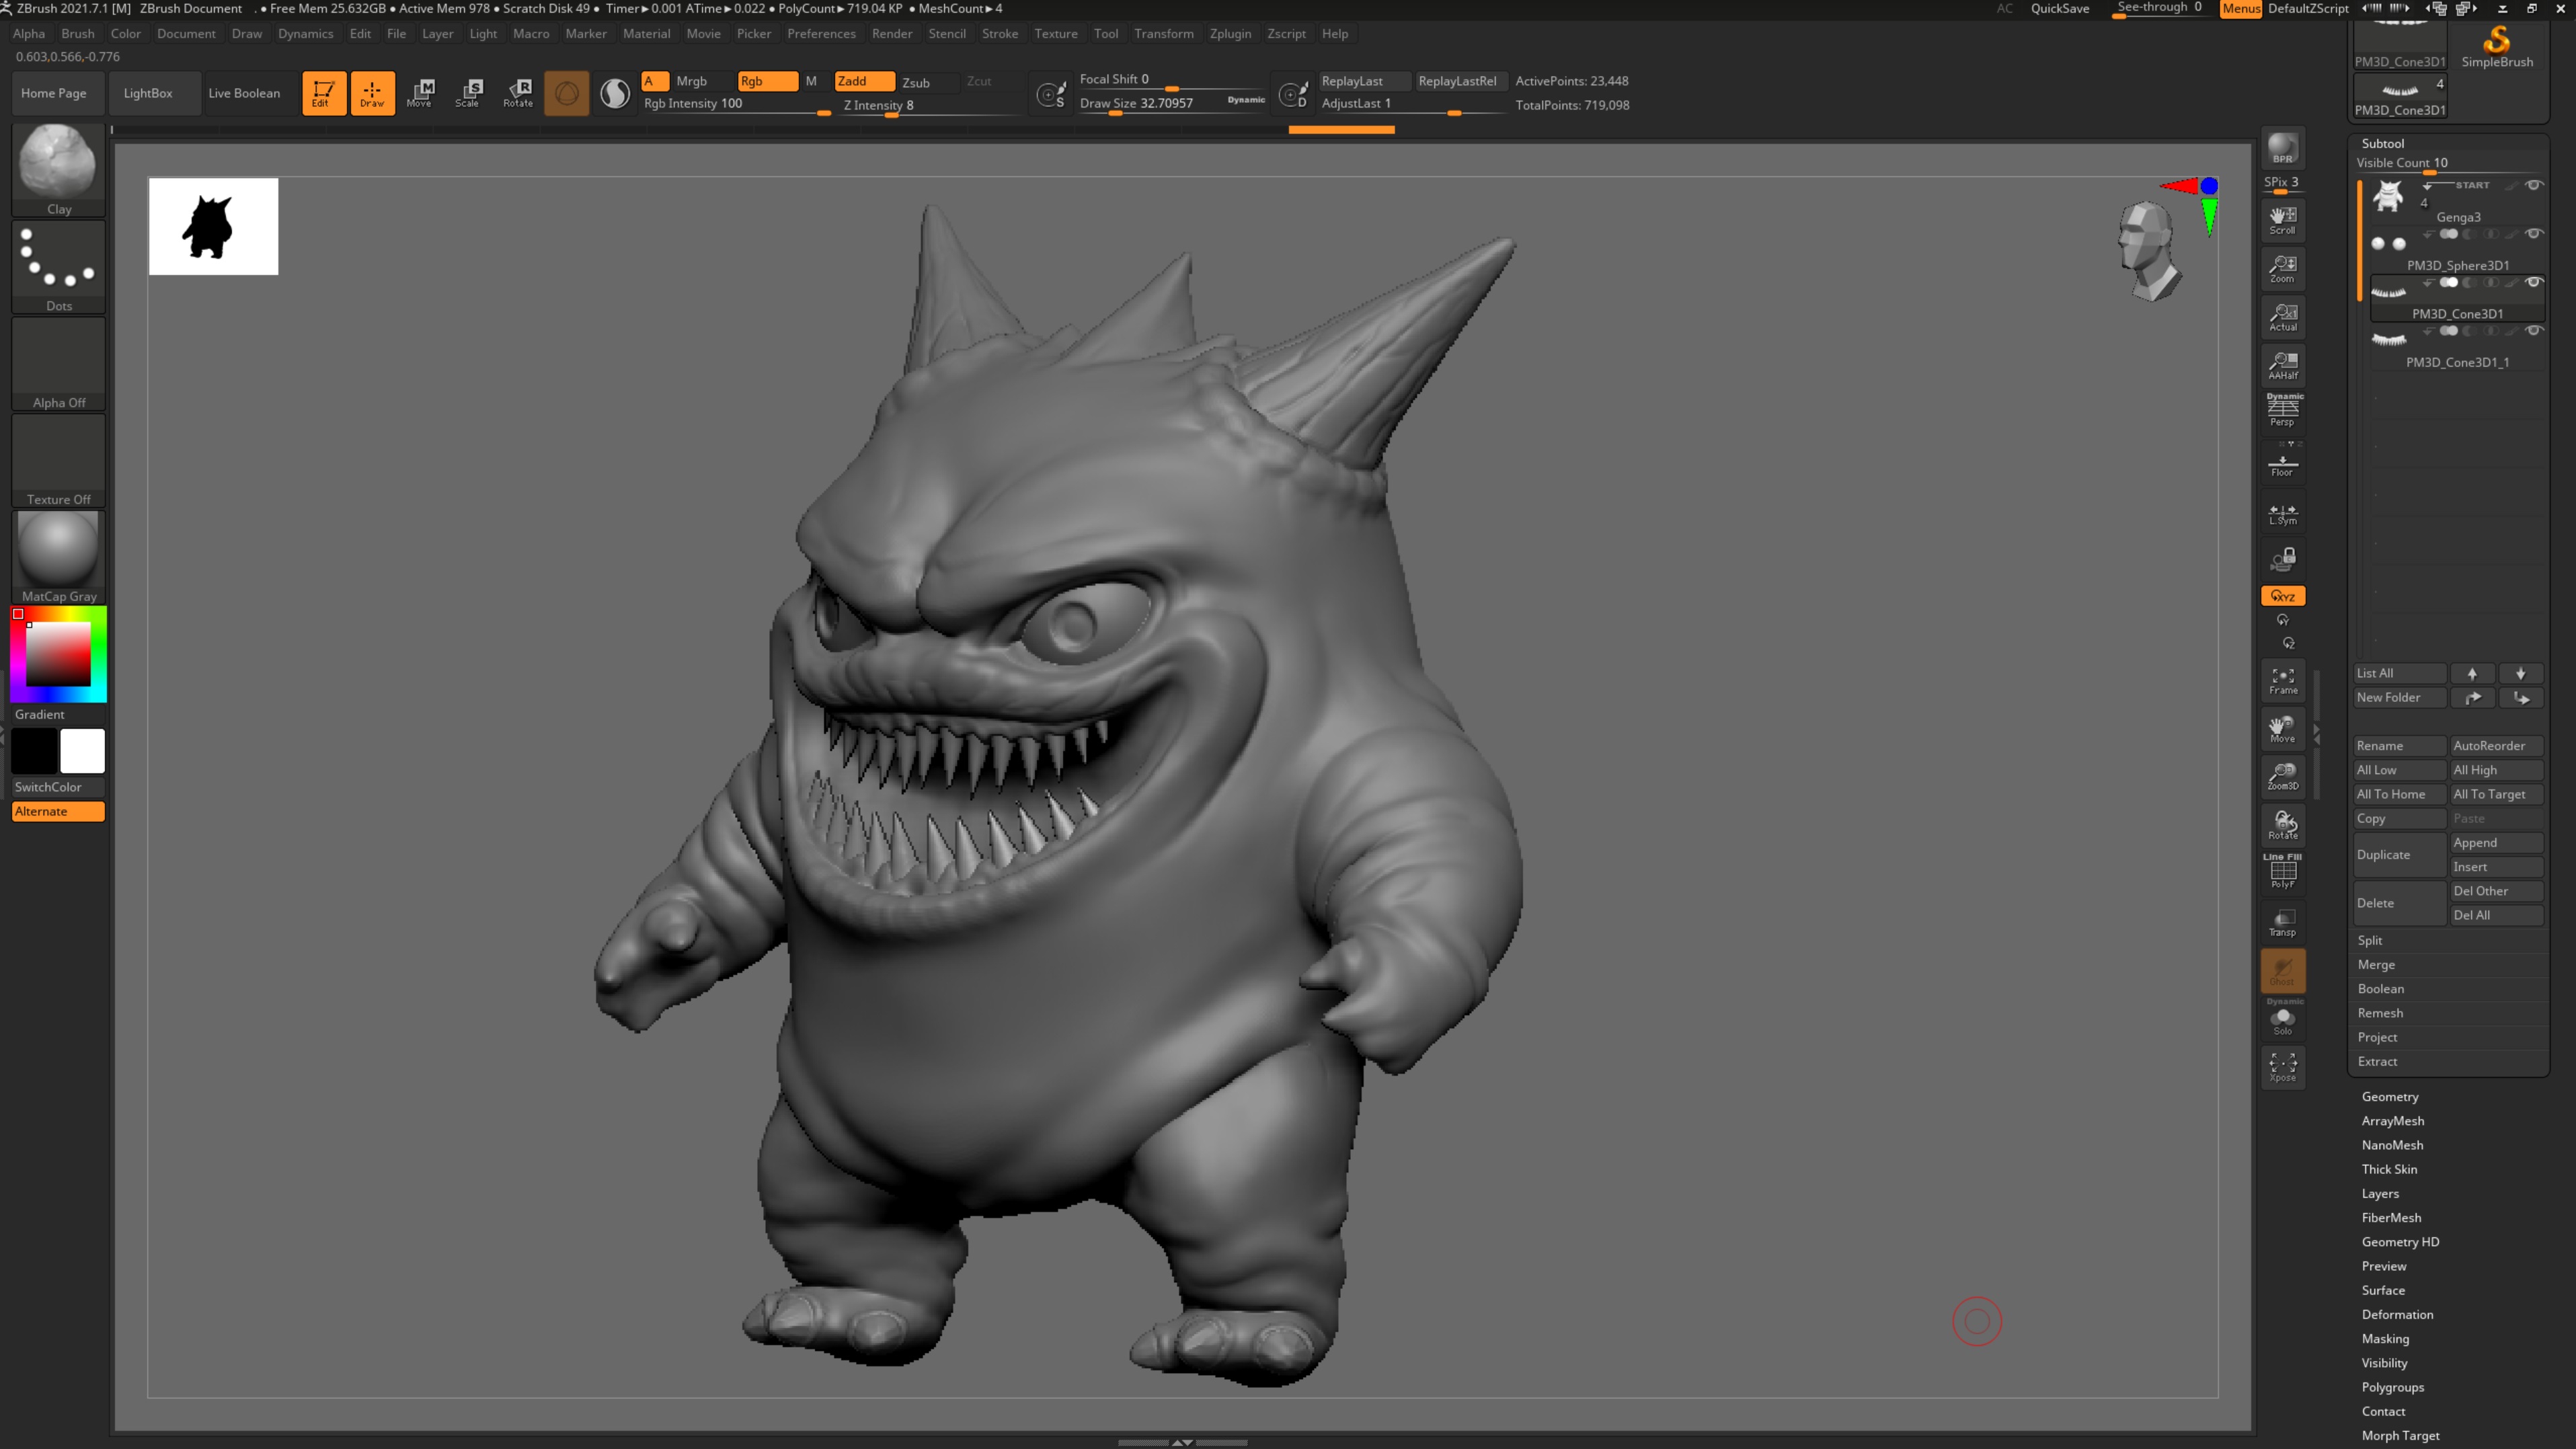Click the white secondary color swatch

[x=82, y=750]
